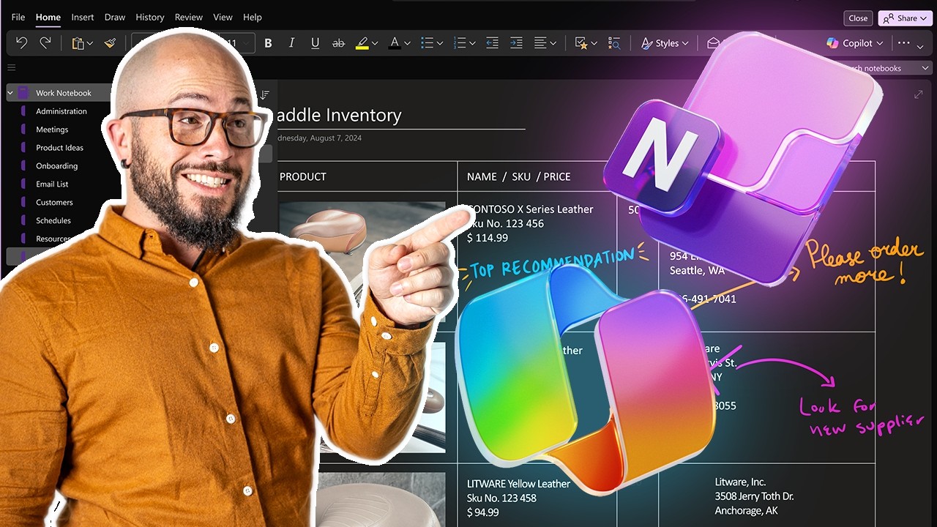Toggle strikethrough formatting

coord(338,43)
